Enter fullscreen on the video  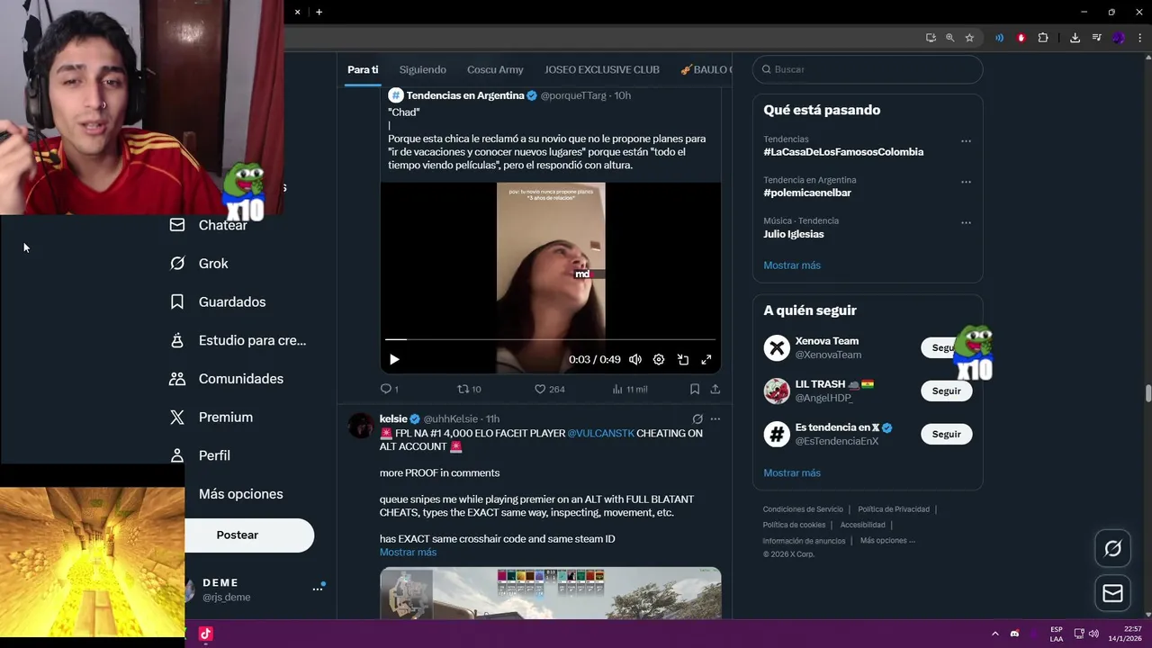[706, 359]
